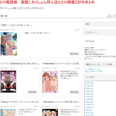The height and width of the screenshot is (116, 116).
Task: Open the Iowa(アイオワ) article title
Action: point(21,102)
